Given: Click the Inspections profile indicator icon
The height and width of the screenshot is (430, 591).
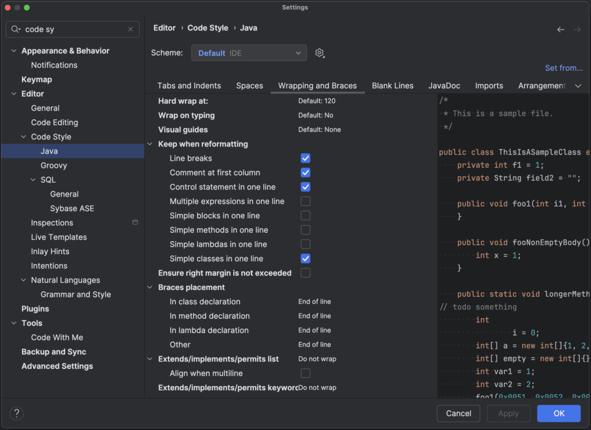Looking at the screenshot, I should [x=135, y=222].
